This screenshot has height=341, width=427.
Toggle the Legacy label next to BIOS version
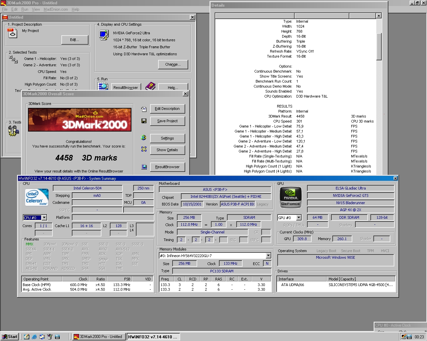point(263,204)
